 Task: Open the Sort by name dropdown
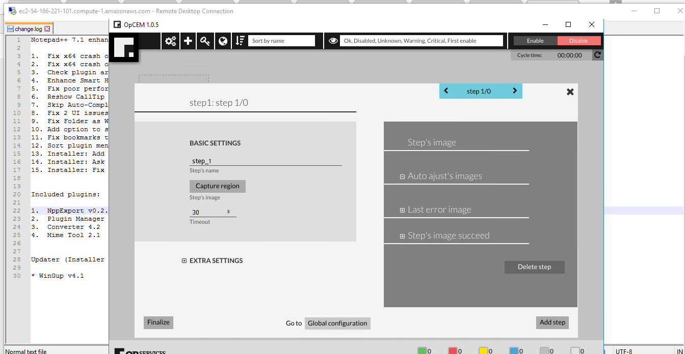(281, 41)
